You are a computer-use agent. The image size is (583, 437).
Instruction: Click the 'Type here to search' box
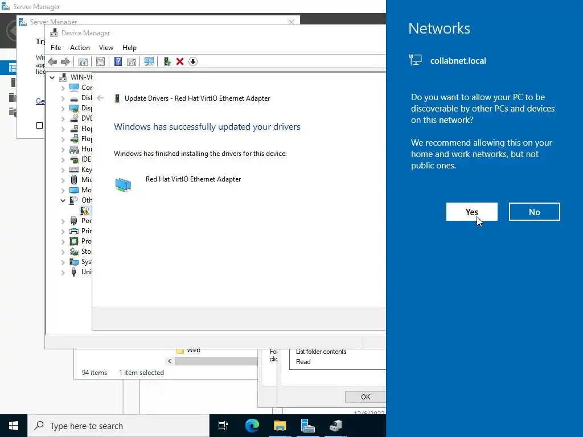coord(118,426)
